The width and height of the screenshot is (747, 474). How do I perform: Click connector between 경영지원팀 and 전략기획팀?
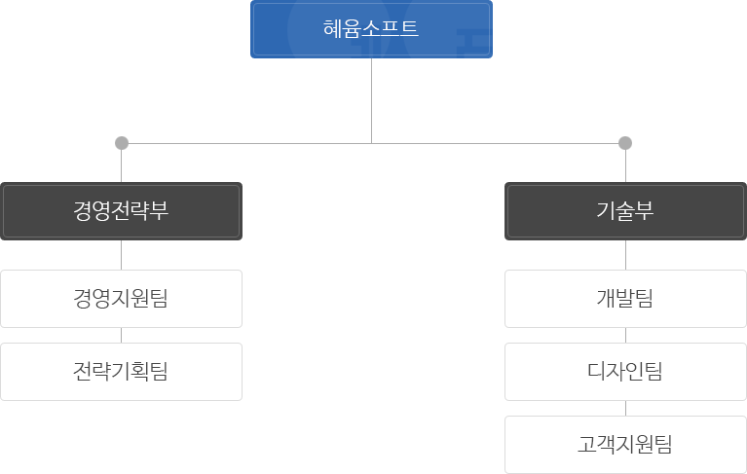click(121, 335)
